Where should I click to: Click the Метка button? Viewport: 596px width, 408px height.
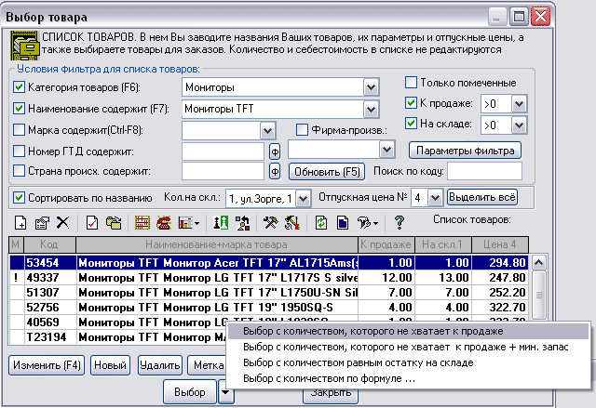208,365
